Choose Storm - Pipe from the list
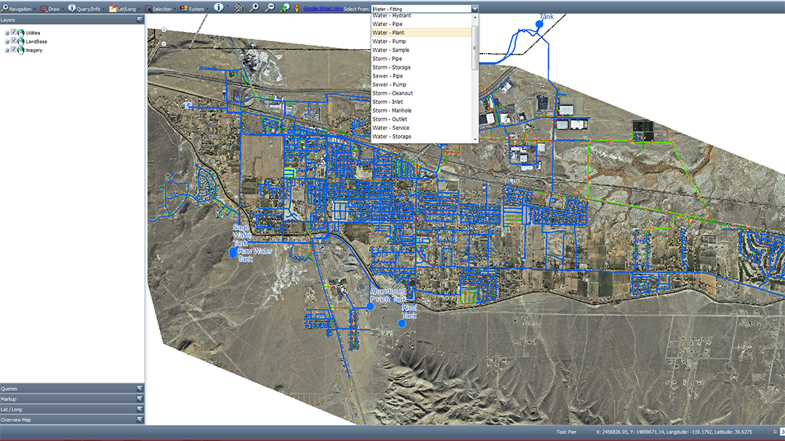Image resolution: width=785 pixels, height=441 pixels. pyautogui.click(x=421, y=59)
